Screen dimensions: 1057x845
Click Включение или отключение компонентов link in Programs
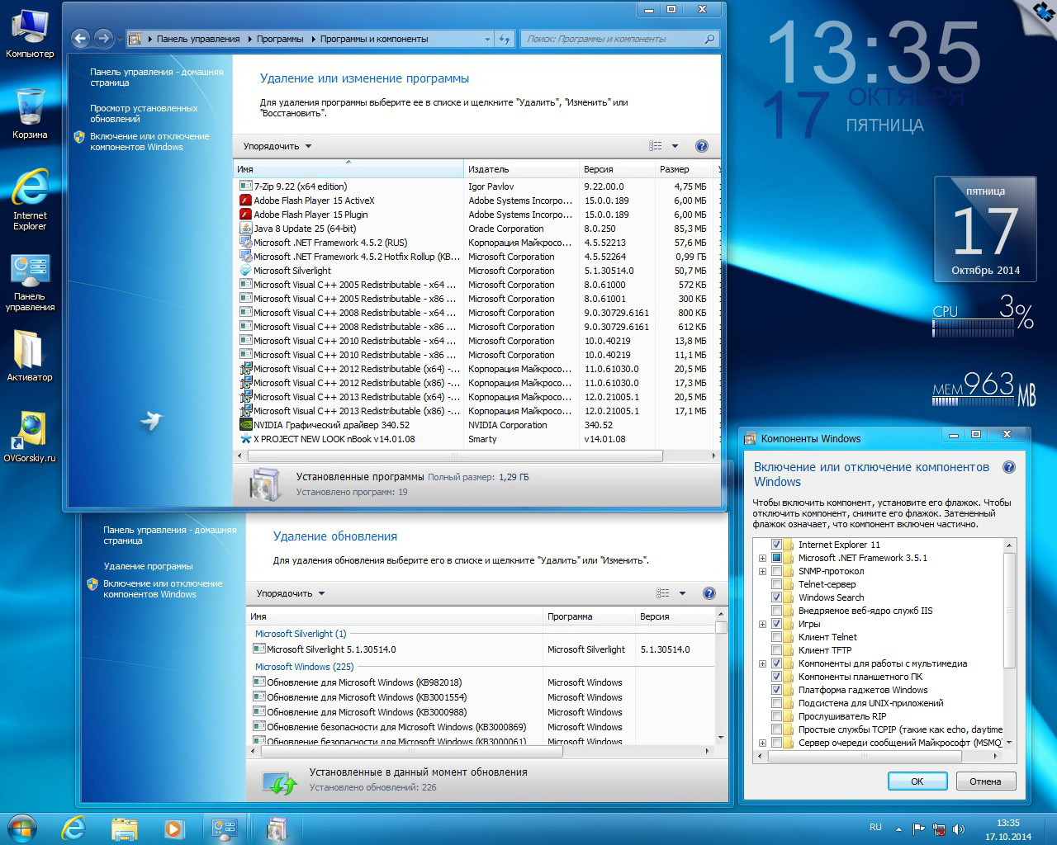(149, 141)
